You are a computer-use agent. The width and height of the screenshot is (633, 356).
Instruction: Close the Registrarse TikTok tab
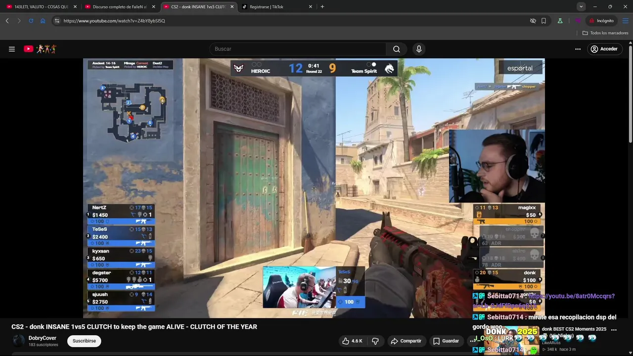[x=311, y=7]
